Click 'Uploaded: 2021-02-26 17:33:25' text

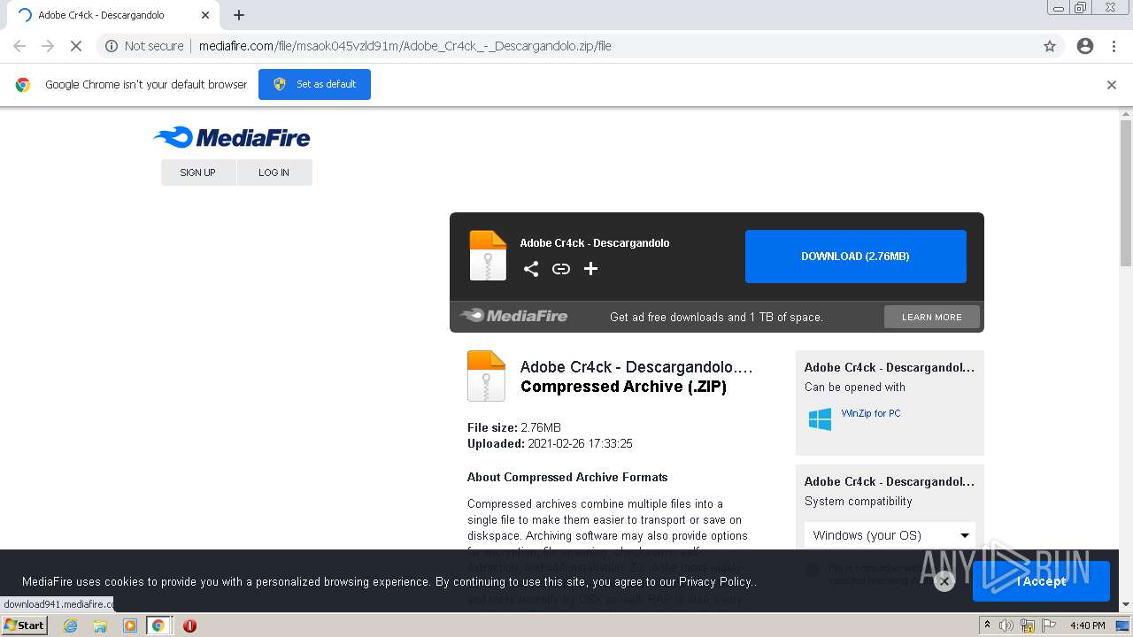(550, 443)
